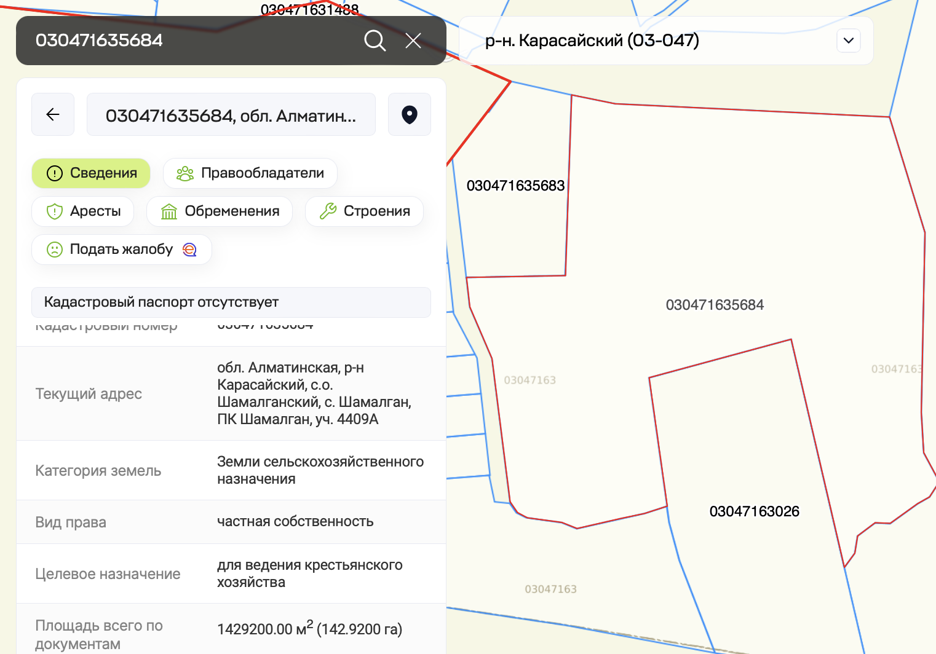This screenshot has height=654, width=936.
Task: Click the search field with 030471635684
Action: click(x=184, y=41)
